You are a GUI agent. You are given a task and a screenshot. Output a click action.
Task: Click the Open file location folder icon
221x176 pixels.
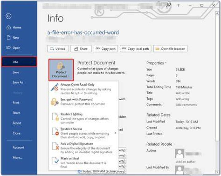(x=157, y=49)
